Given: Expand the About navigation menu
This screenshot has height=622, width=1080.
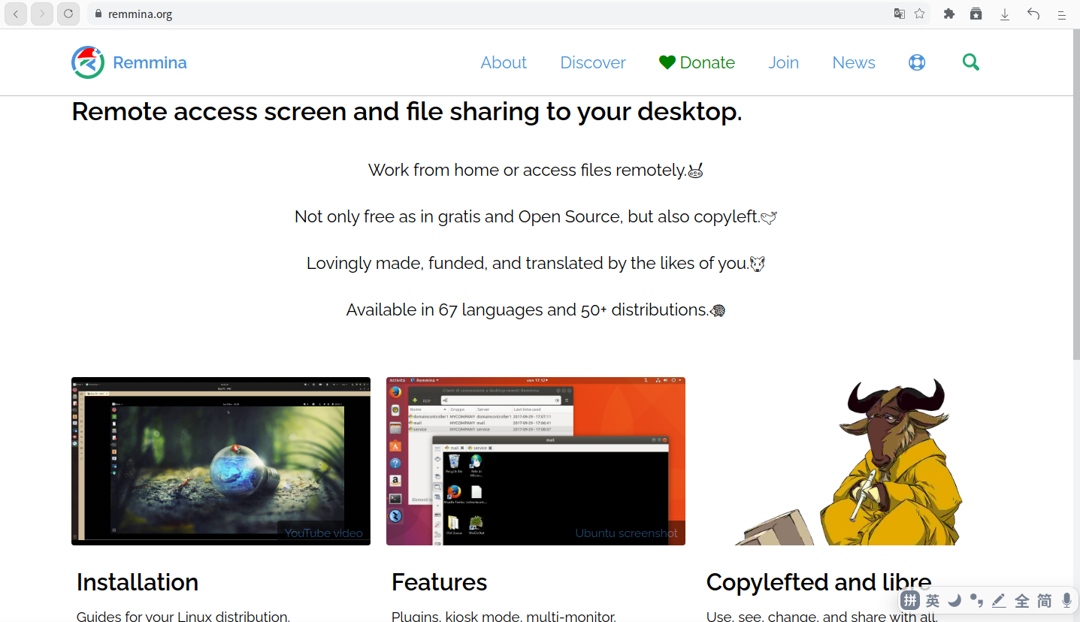Looking at the screenshot, I should coord(504,62).
